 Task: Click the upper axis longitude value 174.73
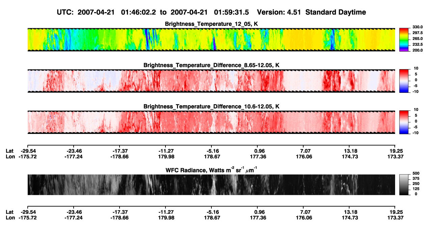(x=350, y=157)
